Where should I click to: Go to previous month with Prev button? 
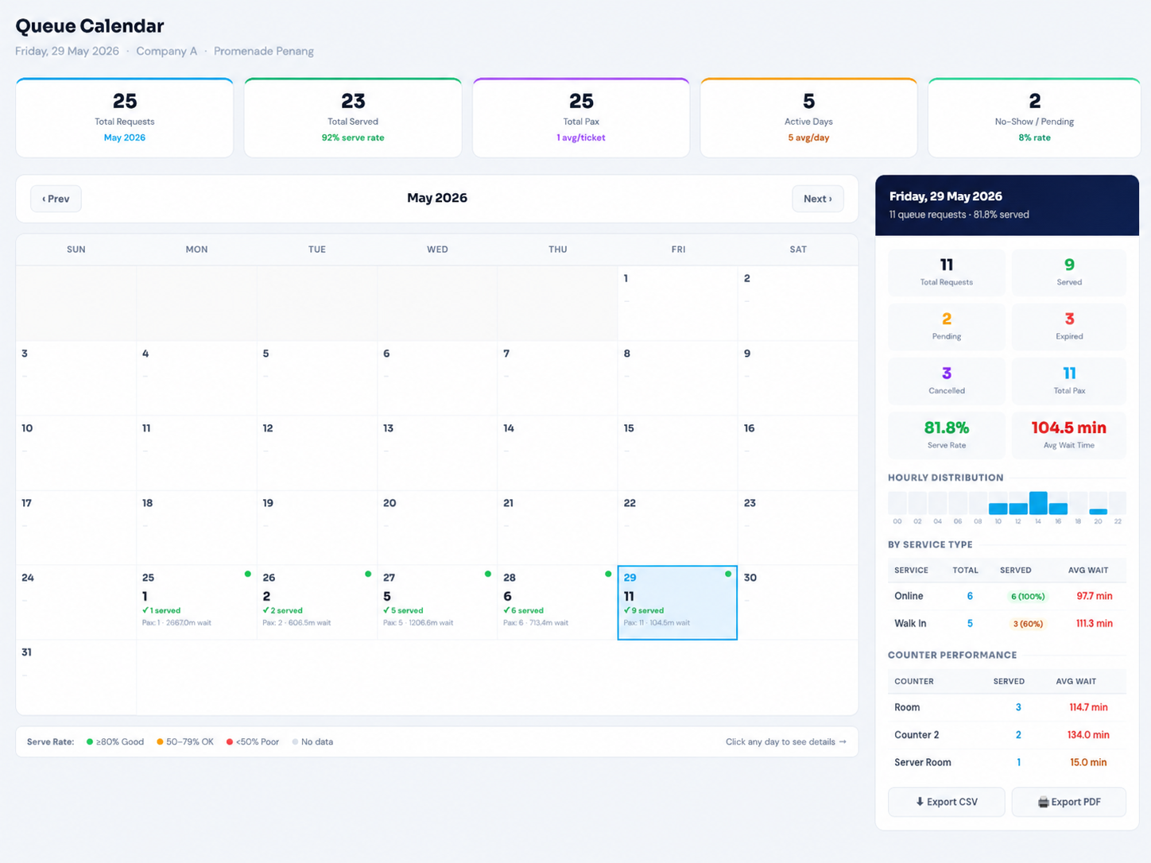tap(56, 199)
